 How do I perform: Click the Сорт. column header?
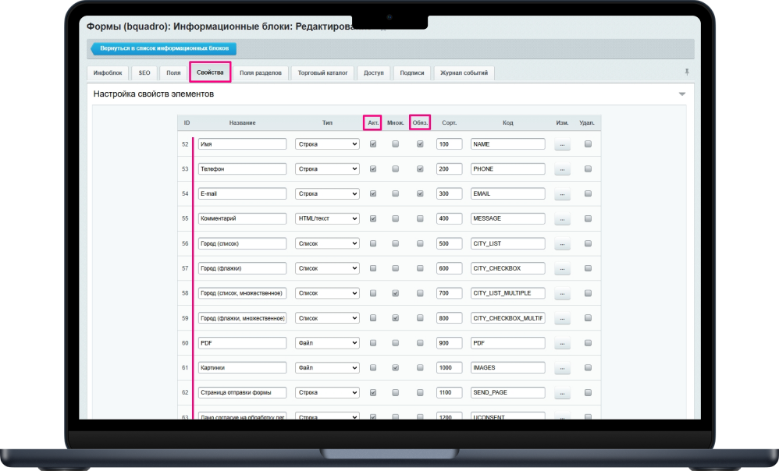coord(449,122)
